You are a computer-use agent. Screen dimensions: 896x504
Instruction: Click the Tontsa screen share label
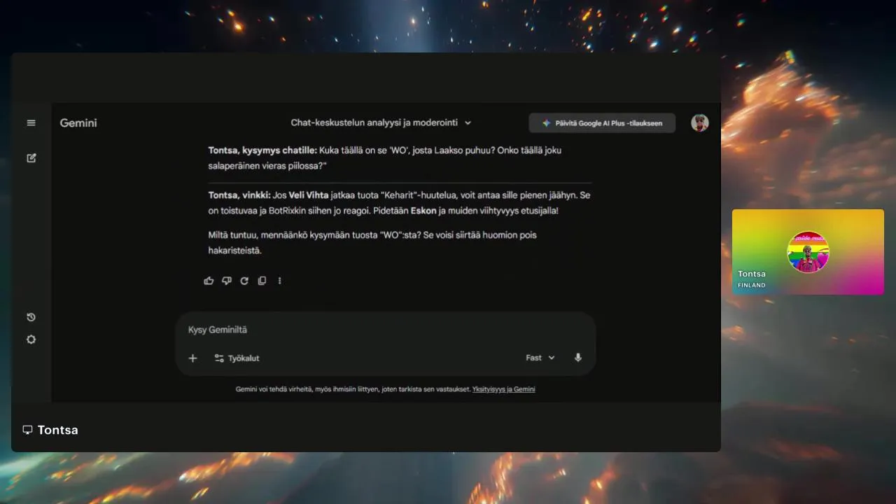coord(58,430)
